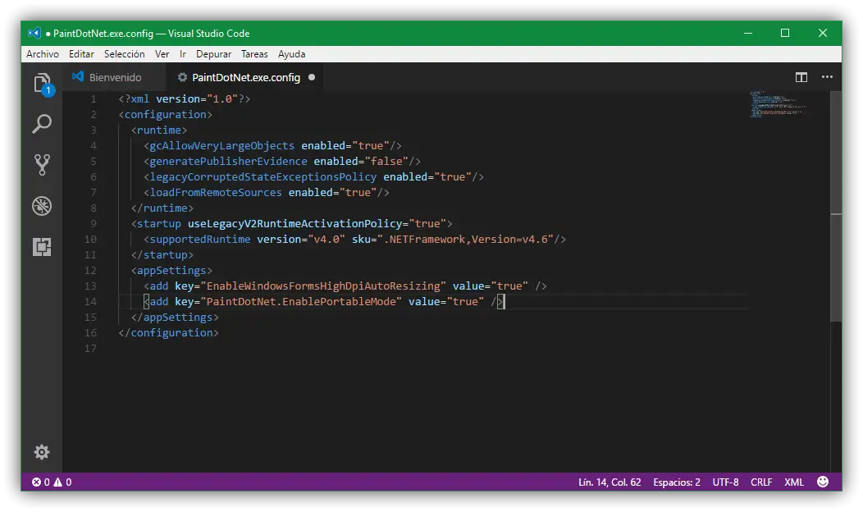Open the Search magnifier icon in activity bar
863x512 pixels.
click(42, 124)
